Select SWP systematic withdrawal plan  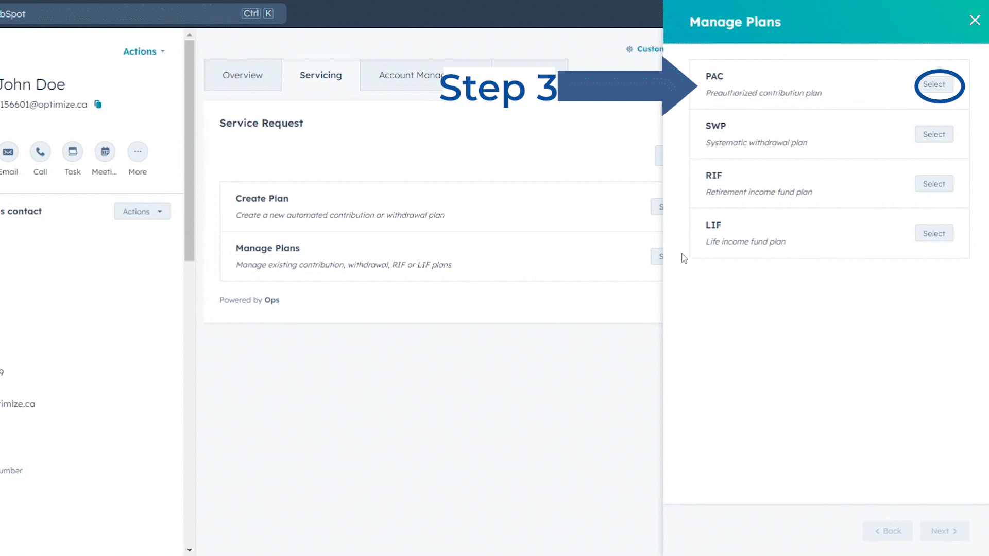[x=934, y=134]
